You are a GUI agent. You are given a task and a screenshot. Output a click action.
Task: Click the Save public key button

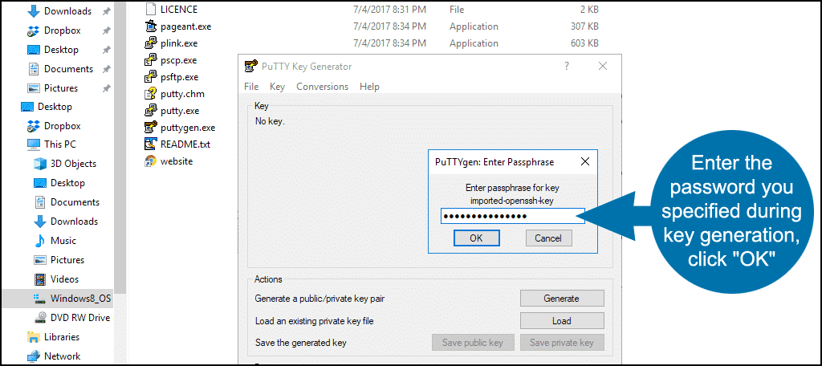(x=473, y=343)
